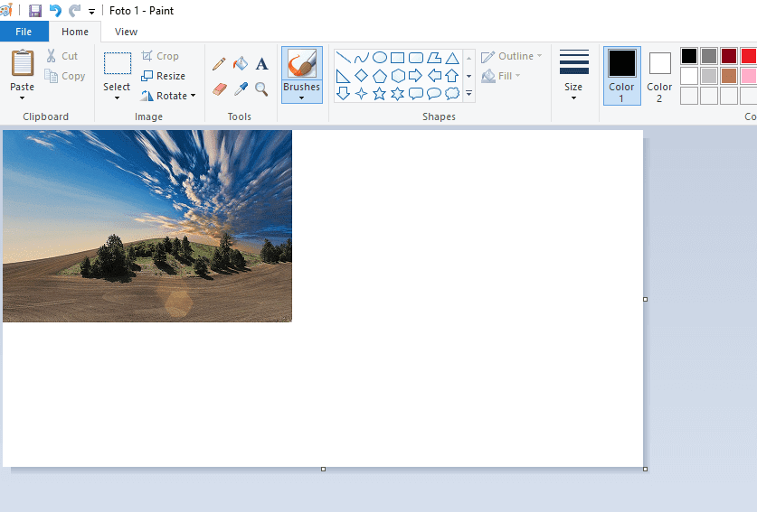This screenshot has height=512, width=757.
Task: Choose the Rectangle shape
Action: (x=397, y=58)
